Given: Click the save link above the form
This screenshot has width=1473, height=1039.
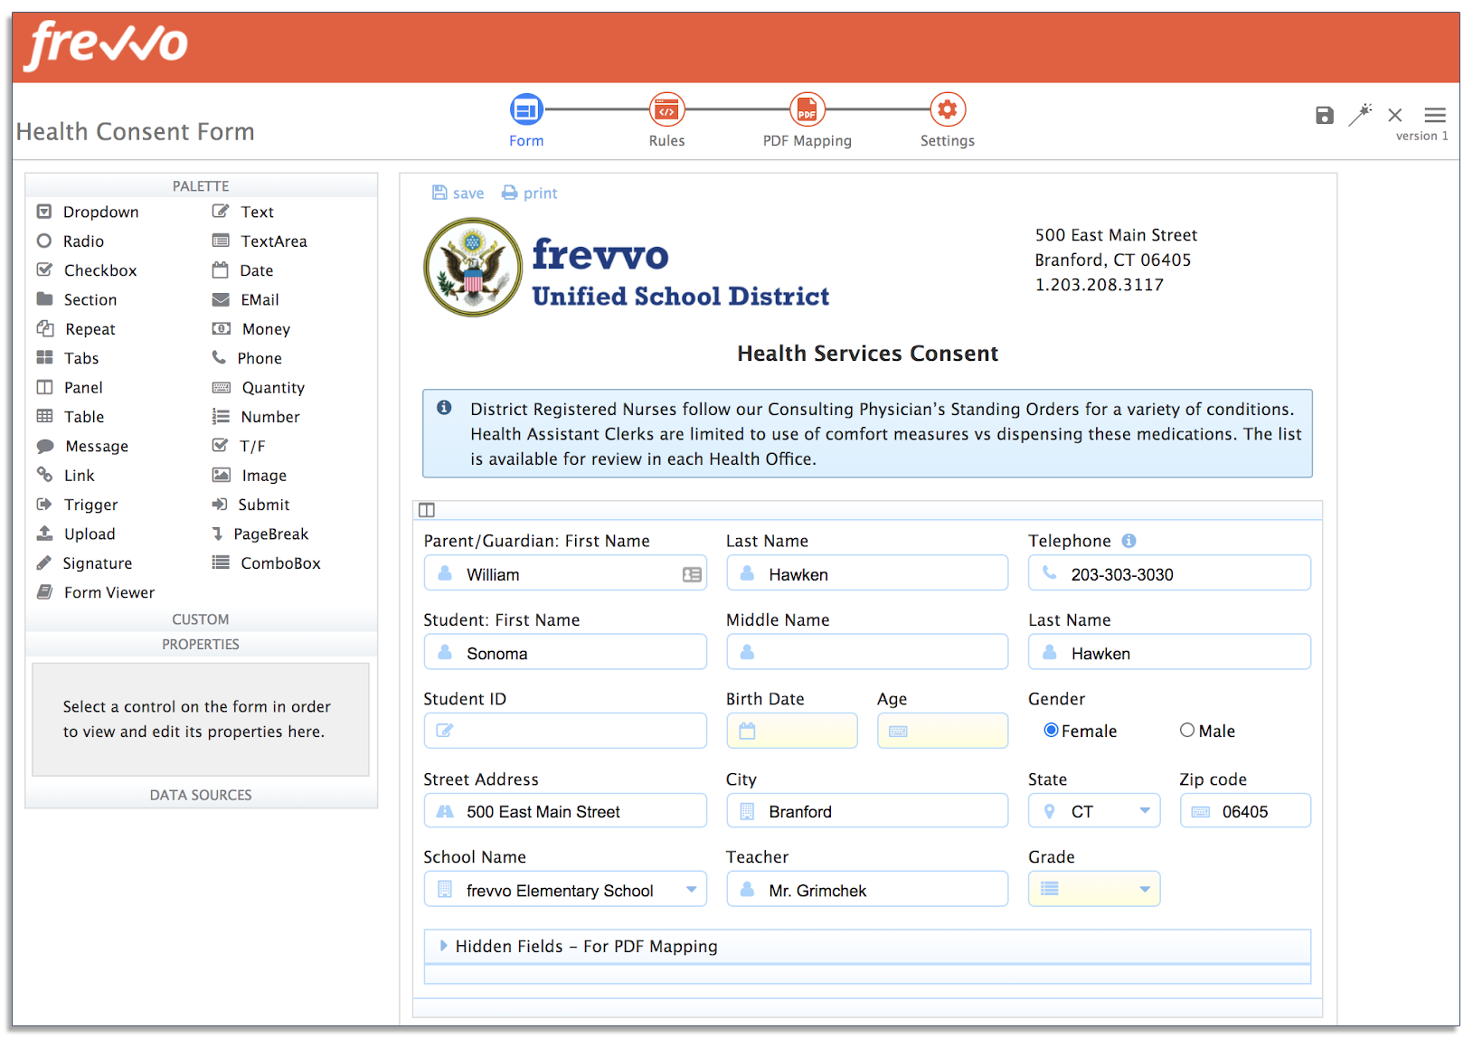Looking at the screenshot, I should (458, 193).
